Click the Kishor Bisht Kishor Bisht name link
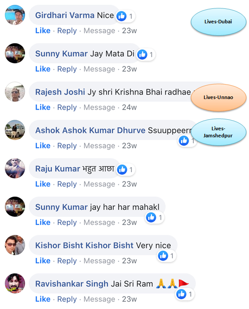The width and height of the screenshot is (249, 309). coord(85,245)
